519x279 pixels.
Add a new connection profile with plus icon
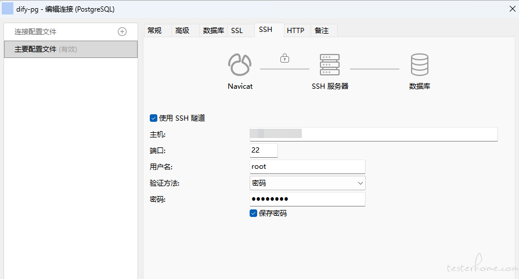pyautogui.click(x=122, y=32)
